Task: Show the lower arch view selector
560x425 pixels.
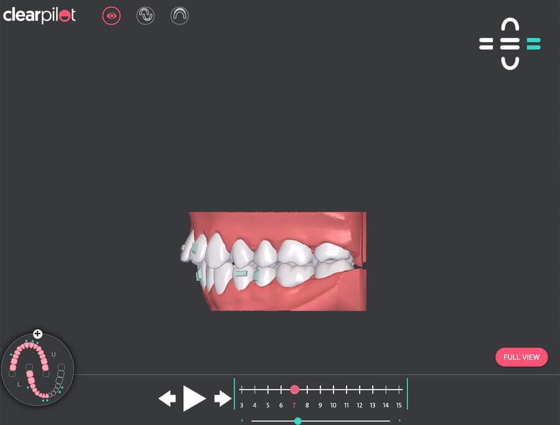Action: click(x=510, y=62)
